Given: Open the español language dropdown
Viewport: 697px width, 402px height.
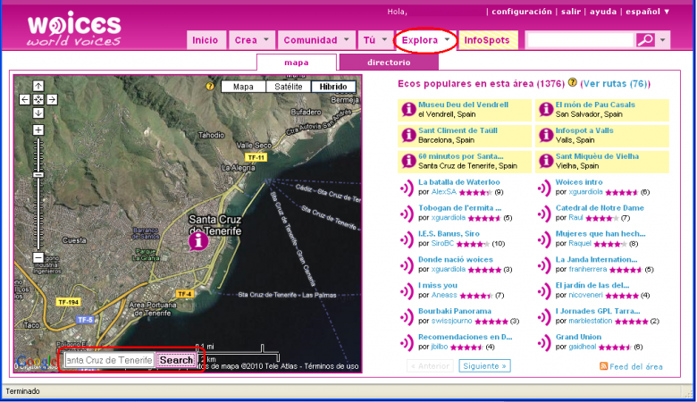Looking at the screenshot, I should (648, 12).
